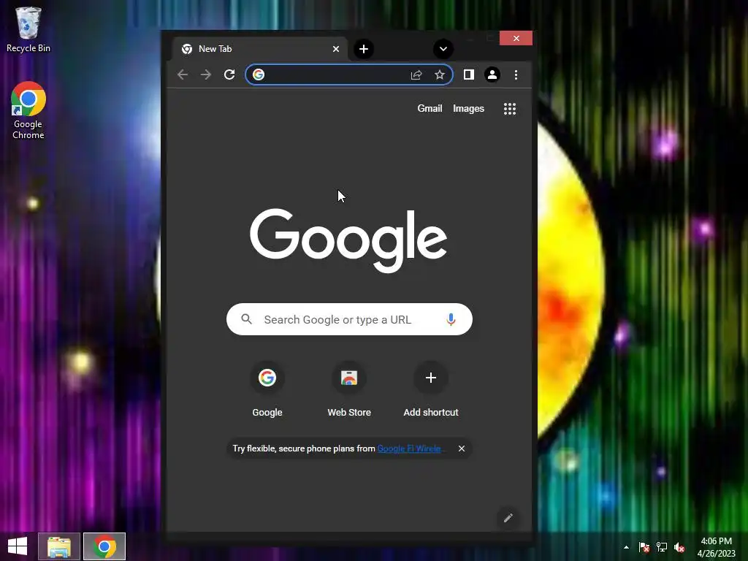This screenshot has height=561, width=748.
Task: Customize this page with pencil icon
Action: pyautogui.click(x=508, y=518)
